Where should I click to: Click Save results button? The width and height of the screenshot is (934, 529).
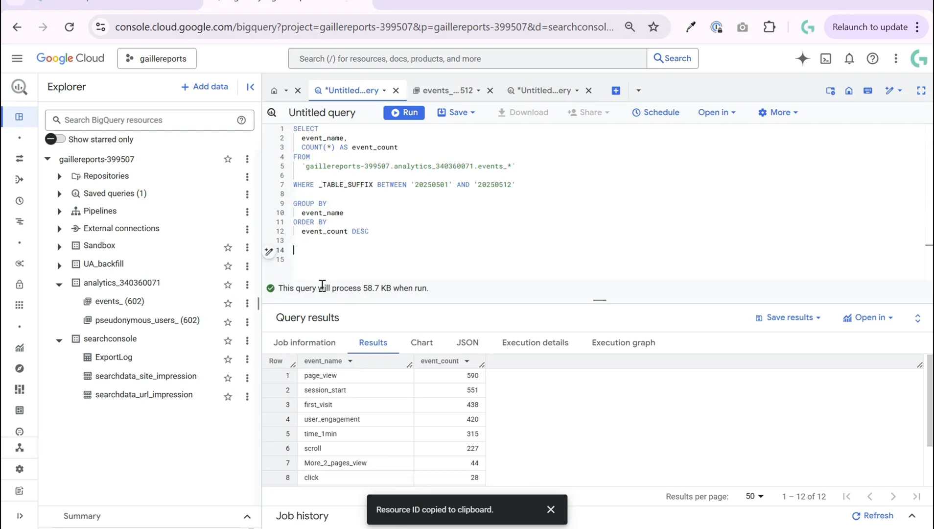[x=788, y=317]
